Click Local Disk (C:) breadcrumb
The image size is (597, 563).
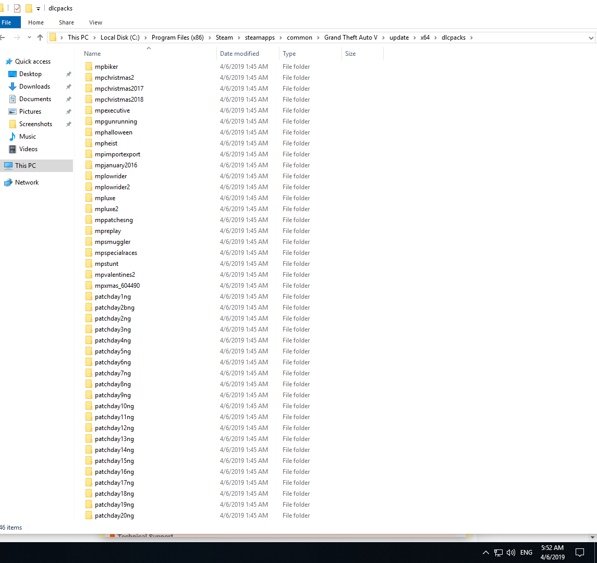[120, 38]
